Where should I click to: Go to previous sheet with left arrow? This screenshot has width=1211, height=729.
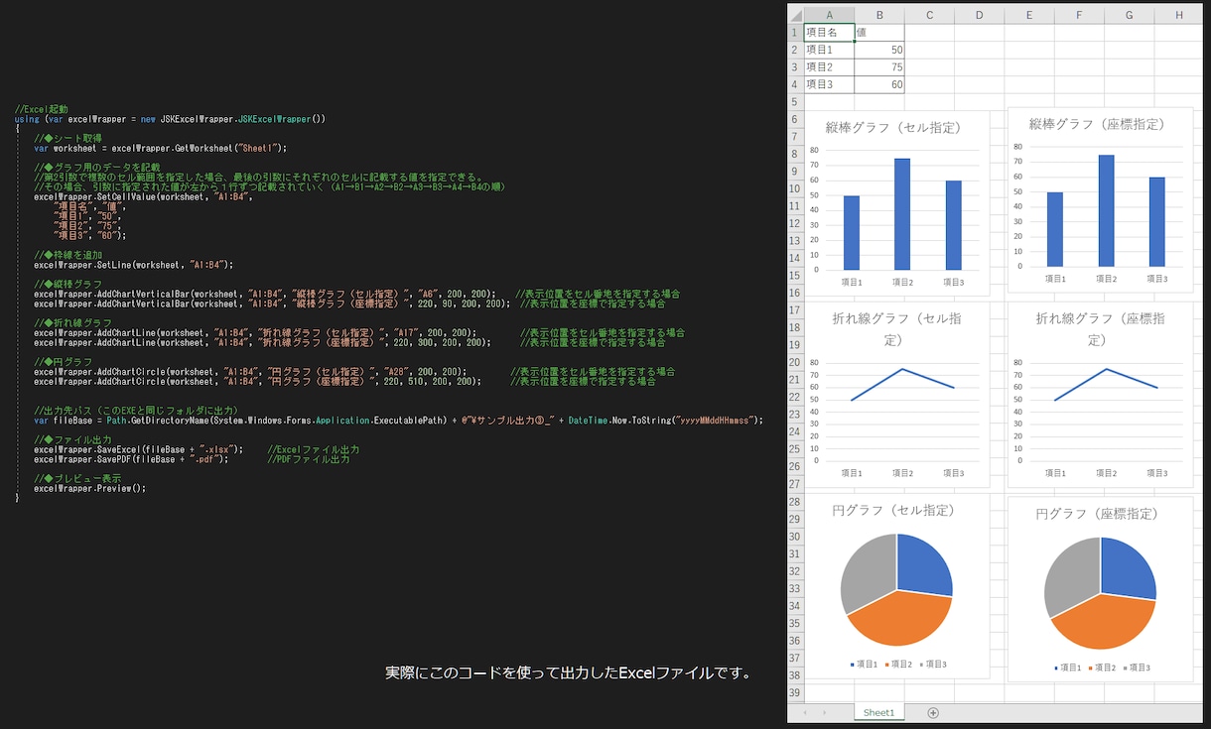[x=805, y=712]
